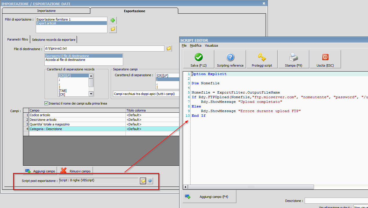This screenshot has height=208, width=368.
Task: Click the 'Errore durante upload FTP' line
Action: [x=251, y=111]
